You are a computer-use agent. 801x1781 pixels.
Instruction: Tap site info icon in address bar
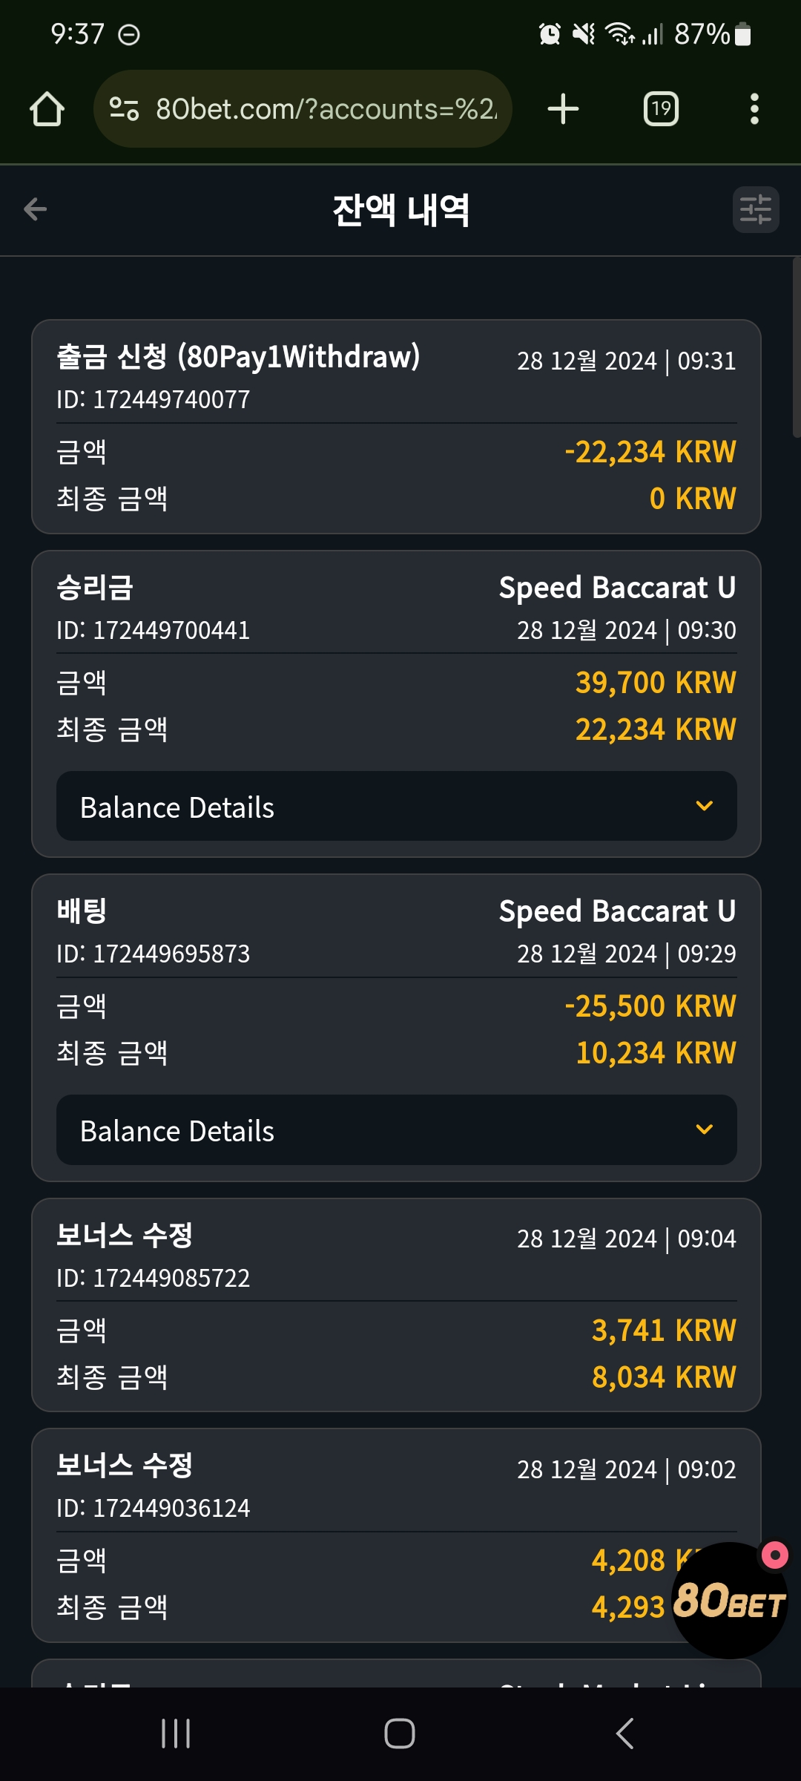point(124,109)
